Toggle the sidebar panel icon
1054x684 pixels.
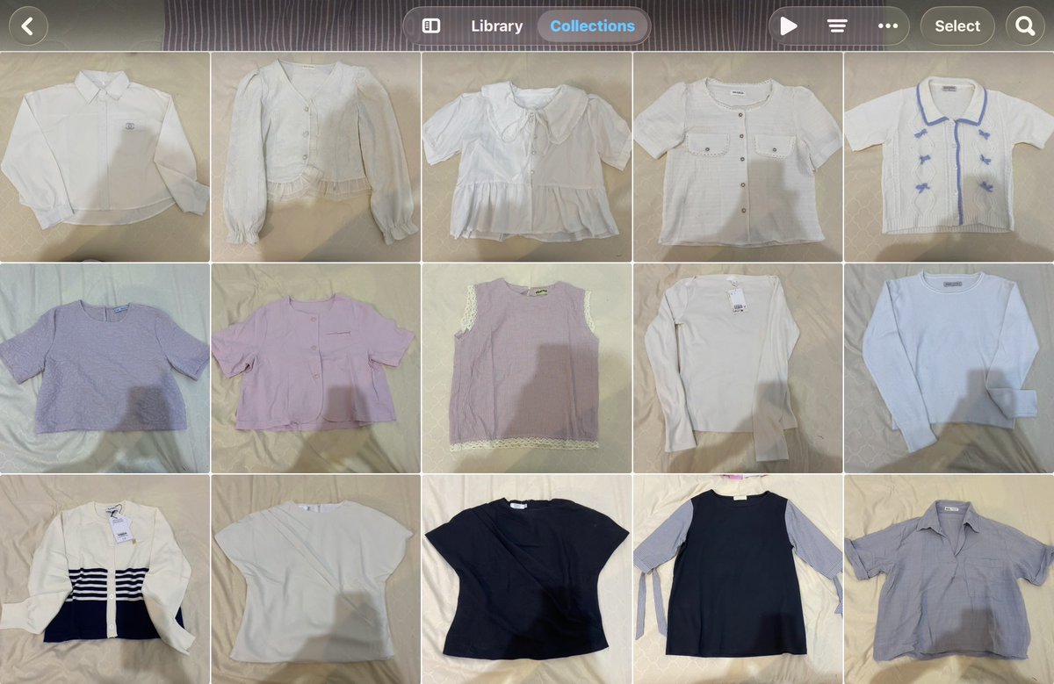431,26
